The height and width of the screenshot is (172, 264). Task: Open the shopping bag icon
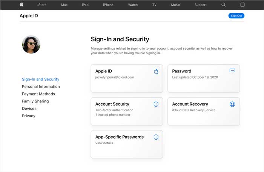coord(243,5)
